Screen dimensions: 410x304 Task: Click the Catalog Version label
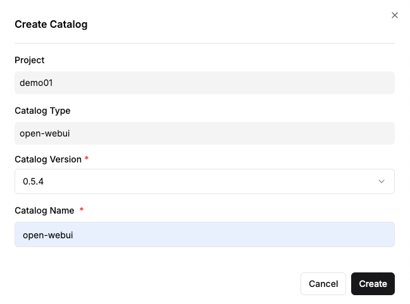48,159
